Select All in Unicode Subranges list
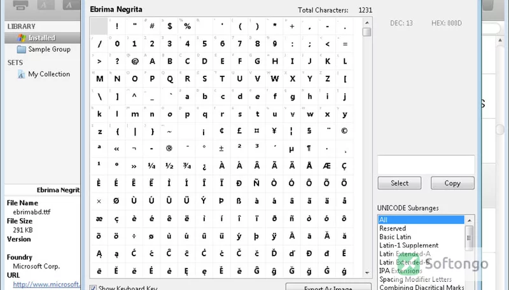 [421, 219]
